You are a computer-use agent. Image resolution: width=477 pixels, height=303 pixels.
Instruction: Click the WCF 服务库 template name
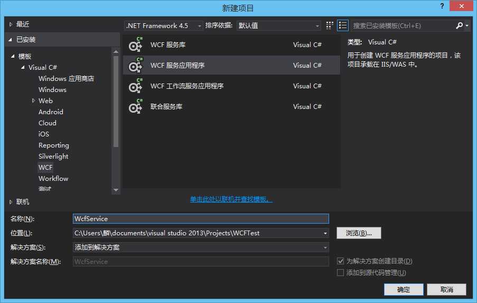click(168, 45)
